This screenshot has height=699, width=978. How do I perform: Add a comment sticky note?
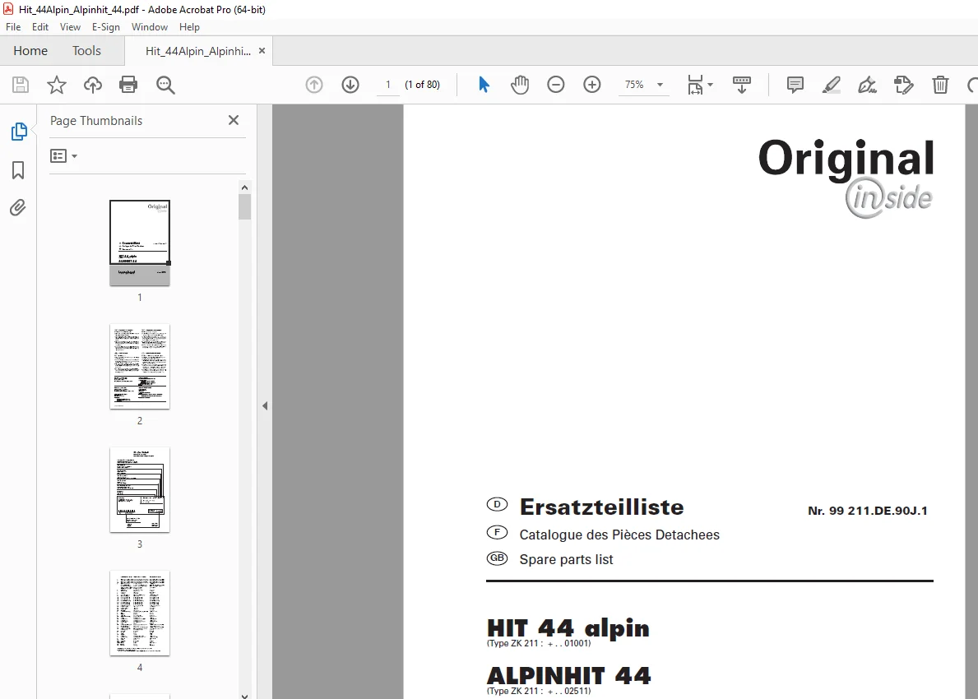click(x=795, y=85)
